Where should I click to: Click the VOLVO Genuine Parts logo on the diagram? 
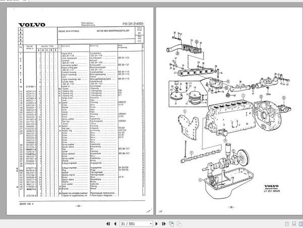pyautogui.click(x=272, y=187)
